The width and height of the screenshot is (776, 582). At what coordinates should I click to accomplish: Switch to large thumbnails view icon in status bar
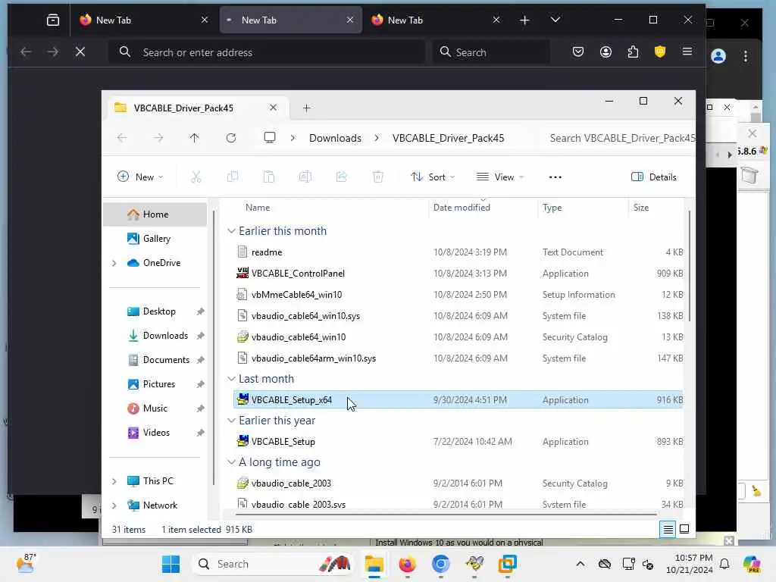684,529
